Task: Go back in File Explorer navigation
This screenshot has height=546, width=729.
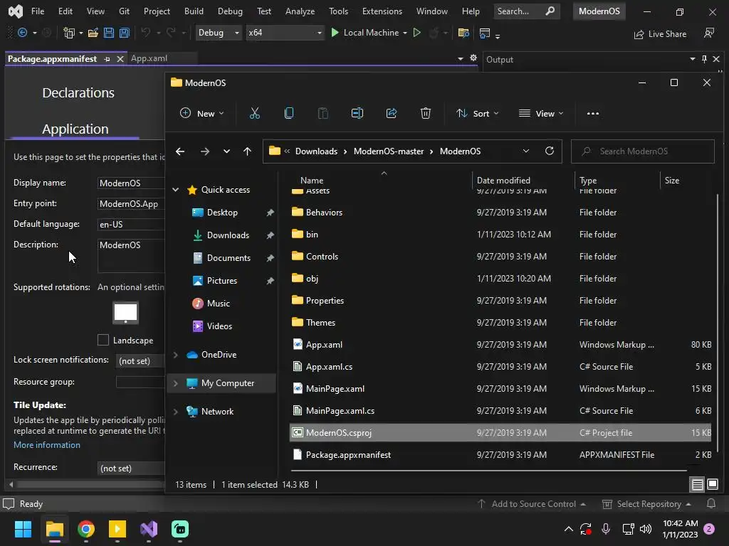Action: 180,151
